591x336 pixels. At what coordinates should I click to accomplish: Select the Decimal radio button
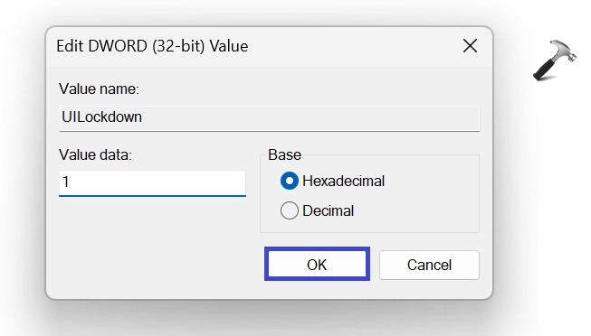click(290, 210)
